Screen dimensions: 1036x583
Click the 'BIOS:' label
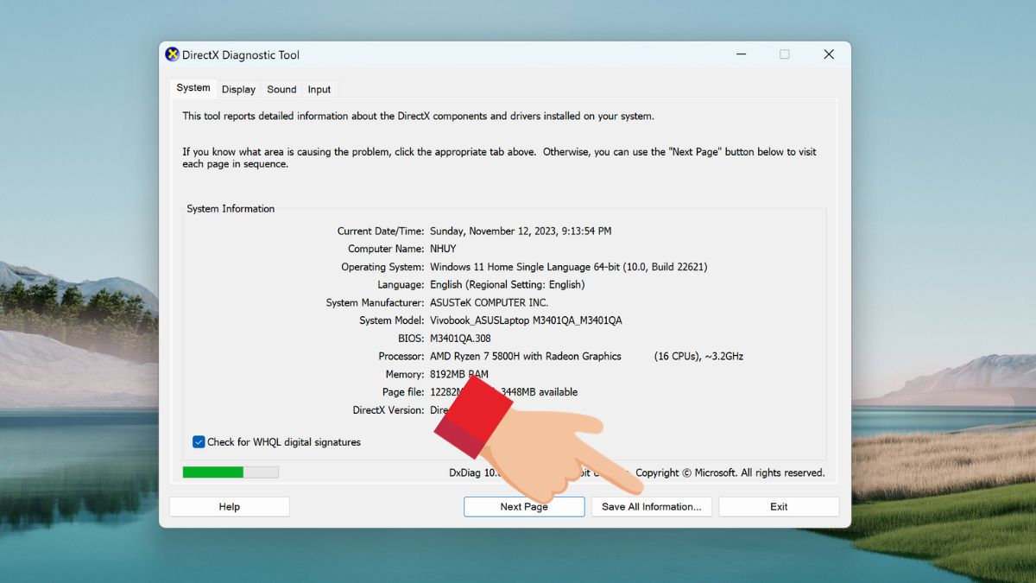pos(411,339)
